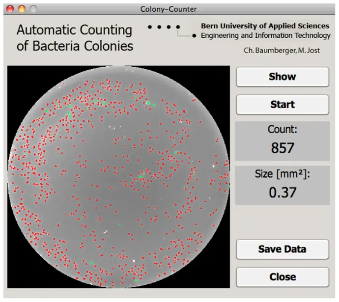Click the Close button in the panel

[x=282, y=277]
